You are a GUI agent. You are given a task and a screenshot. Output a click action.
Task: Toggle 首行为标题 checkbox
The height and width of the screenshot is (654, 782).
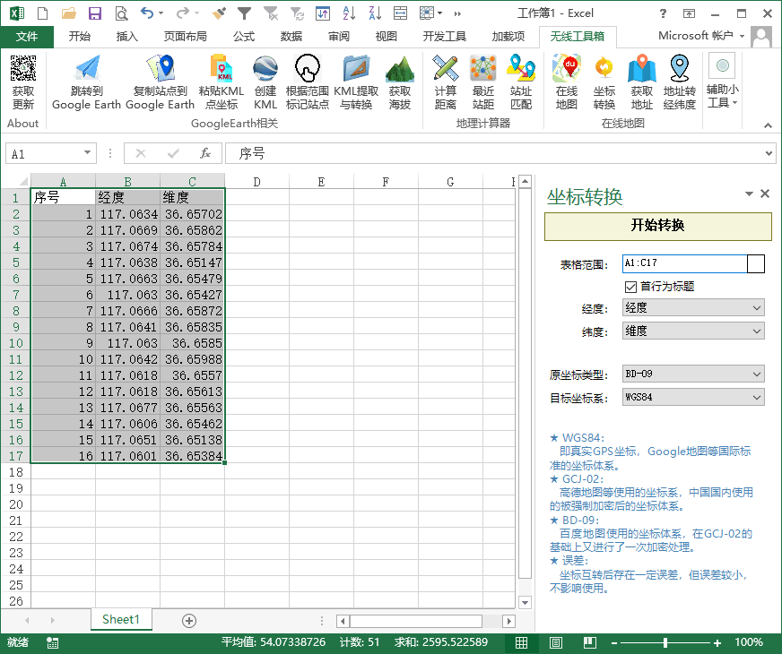click(630, 287)
